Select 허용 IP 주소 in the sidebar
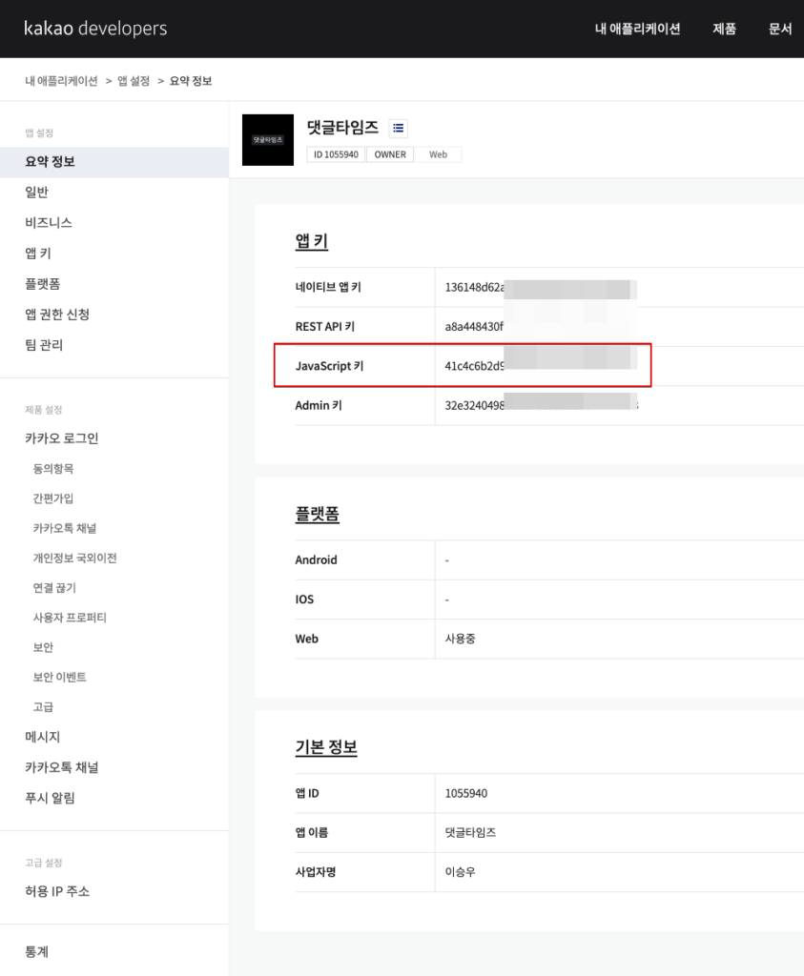The width and height of the screenshot is (804, 976). [x=57, y=891]
